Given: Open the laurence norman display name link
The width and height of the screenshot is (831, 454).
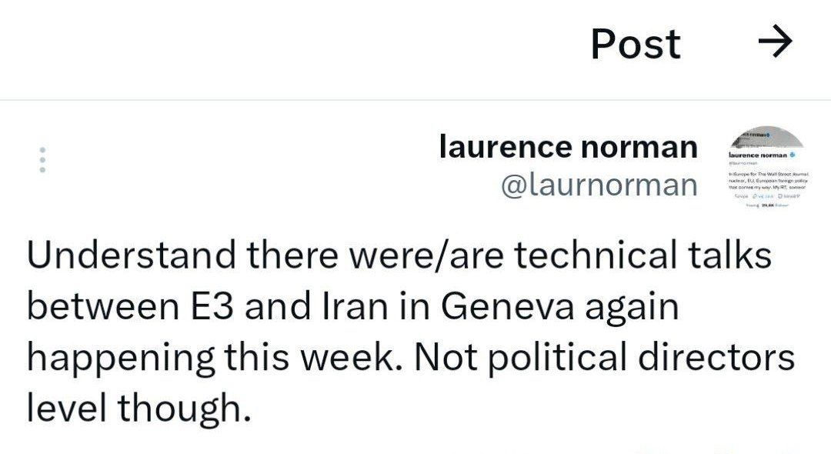Looking at the screenshot, I should [568, 146].
